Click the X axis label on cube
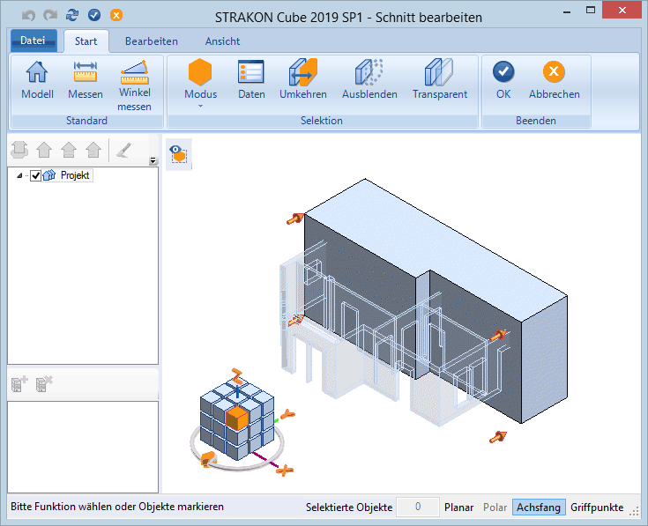648x526 pixels. [285, 470]
